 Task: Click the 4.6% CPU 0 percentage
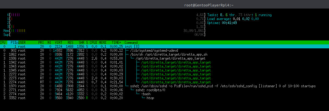200,15
